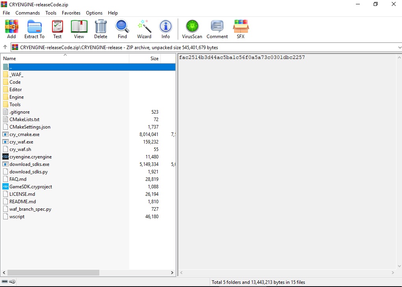Screen dimensions: 402x287
Task: Select waf_branch_spec.py file
Action: click(30, 209)
